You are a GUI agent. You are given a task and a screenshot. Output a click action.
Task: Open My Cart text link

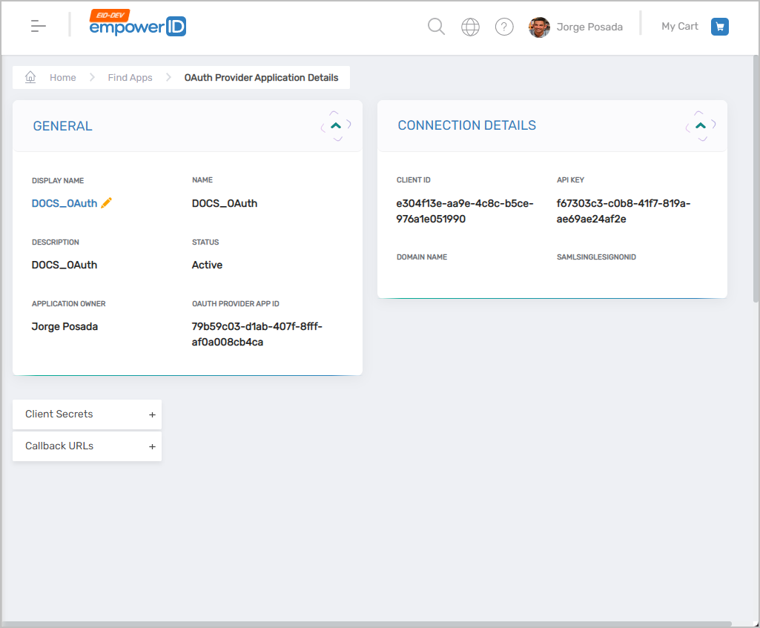pyautogui.click(x=680, y=27)
